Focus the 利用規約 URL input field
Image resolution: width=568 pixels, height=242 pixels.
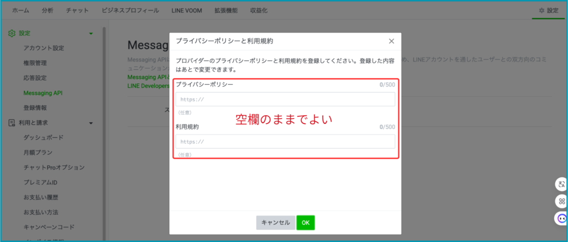click(286, 141)
